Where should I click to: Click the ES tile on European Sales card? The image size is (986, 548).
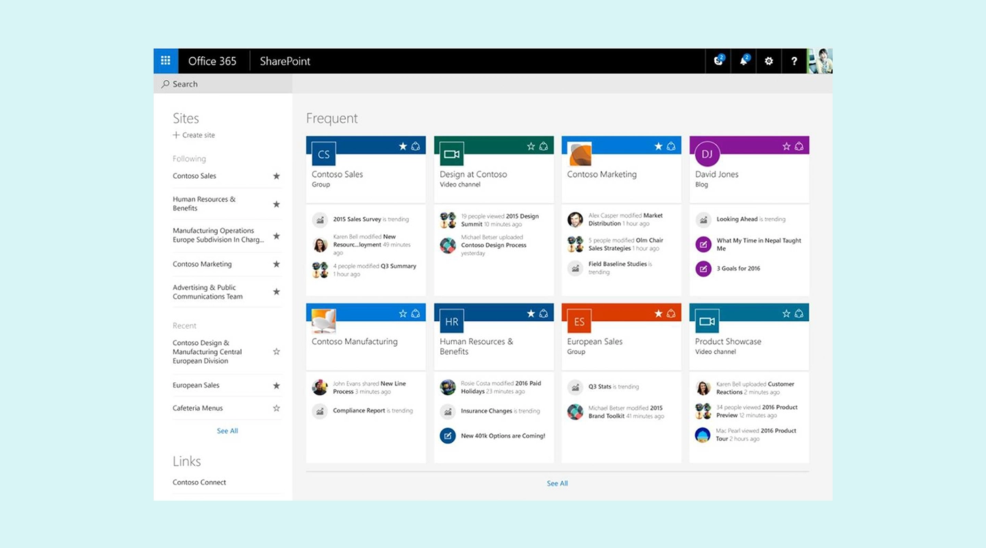pyautogui.click(x=579, y=321)
